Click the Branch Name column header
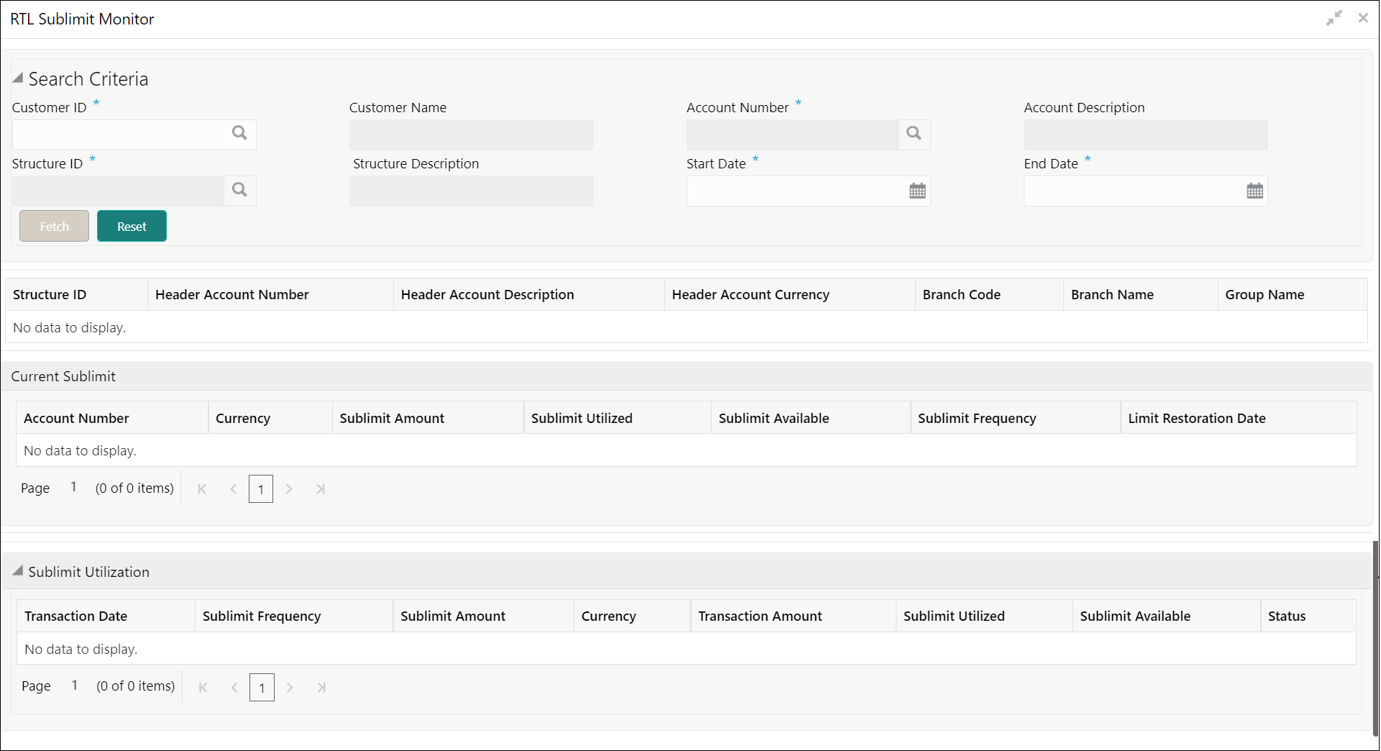Image resolution: width=1381 pixels, height=751 pixels. point(1140,294)
